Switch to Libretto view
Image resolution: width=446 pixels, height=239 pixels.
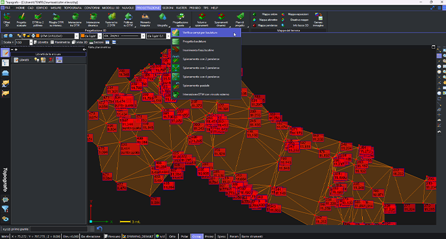click(41, 42)
